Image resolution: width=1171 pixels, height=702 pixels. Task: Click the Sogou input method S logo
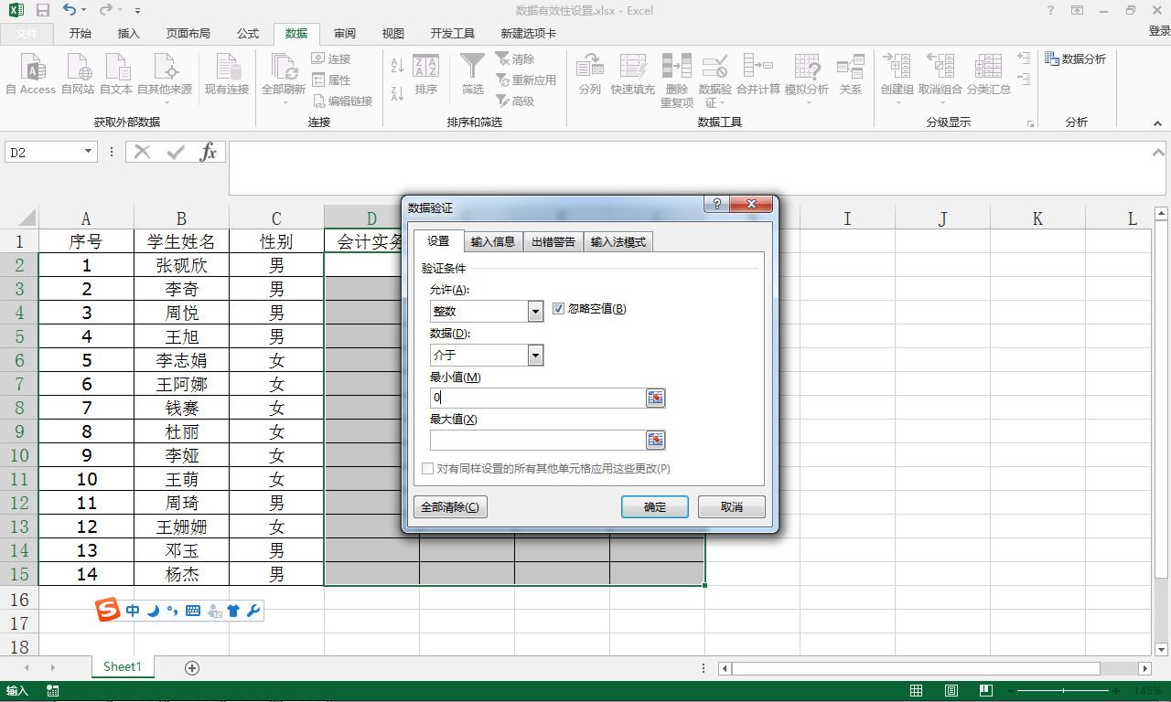[x=108, y=610]
